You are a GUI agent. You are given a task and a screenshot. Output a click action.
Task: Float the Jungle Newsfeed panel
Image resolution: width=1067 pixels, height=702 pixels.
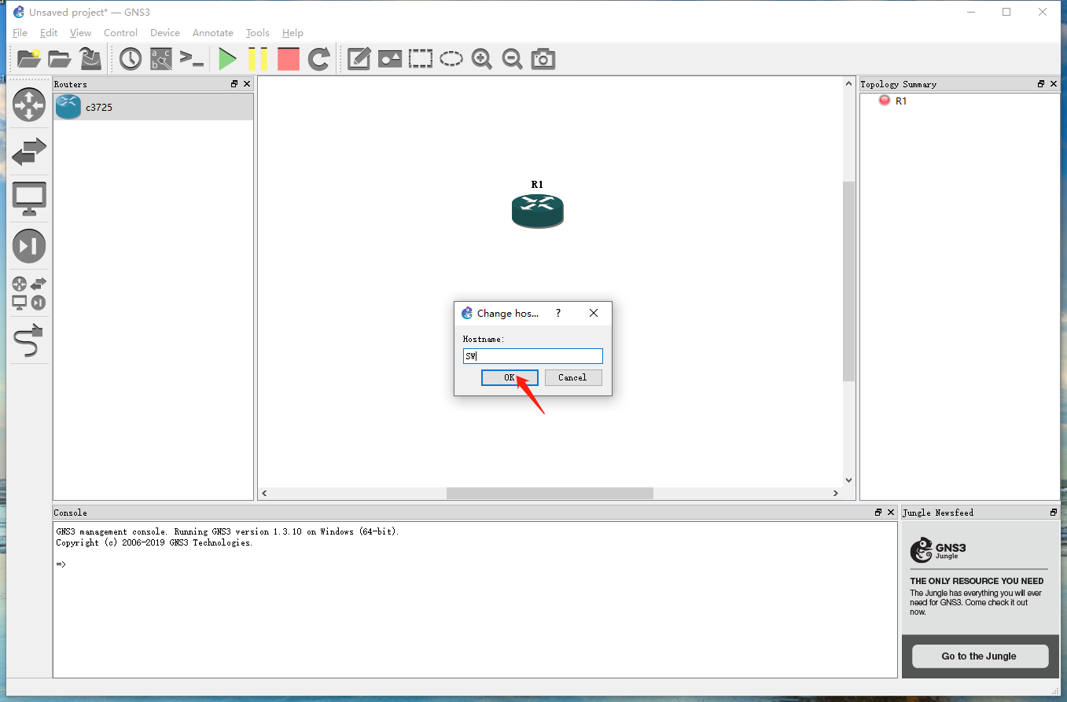point(1054,513)
